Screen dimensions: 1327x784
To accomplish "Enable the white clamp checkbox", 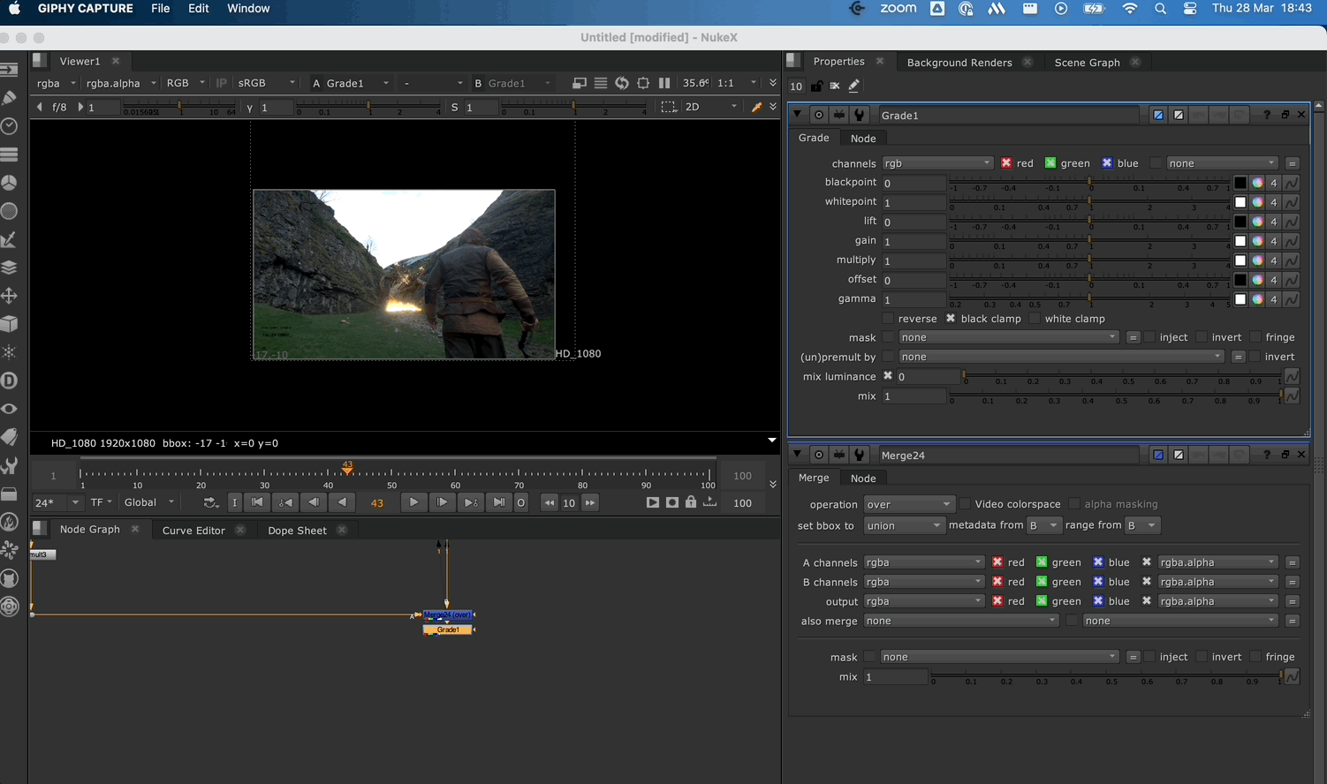I will tap(1034, 319).
